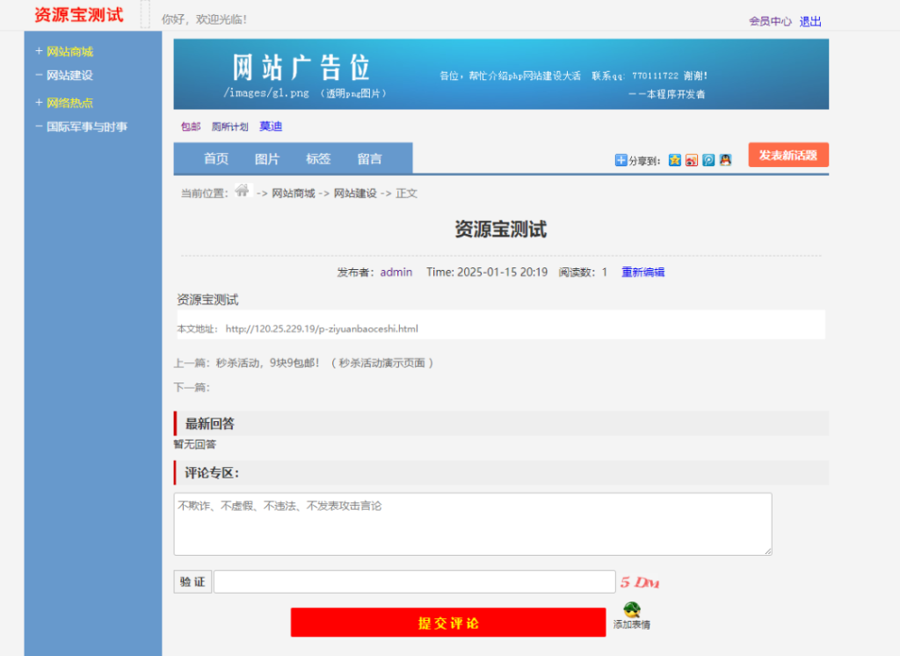Open the 添加表情 emoji picker icon
Viewport: 900px width, 656px height.
(x=632, y=610)
